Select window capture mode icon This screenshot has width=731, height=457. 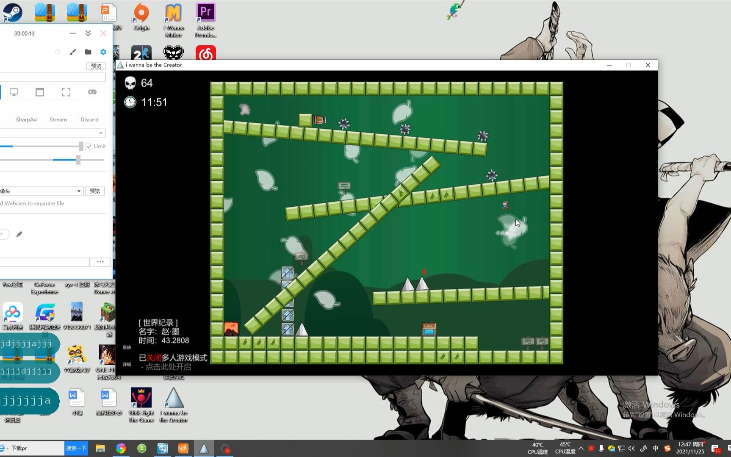click(40, 92)
